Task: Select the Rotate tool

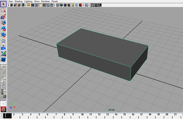Action: (x=3, y=29)
